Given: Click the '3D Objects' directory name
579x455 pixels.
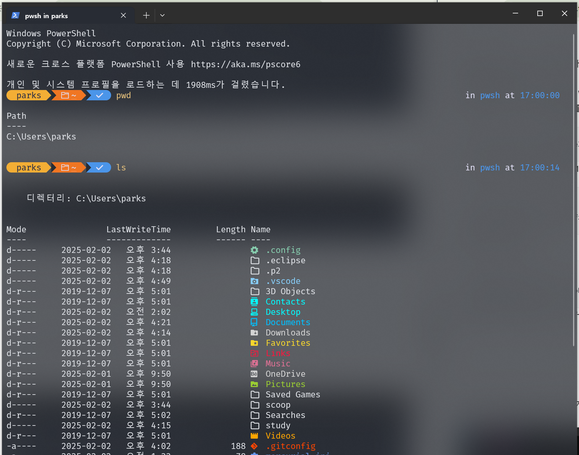Looking at the screenshot, I should click(x=291, y=291).
